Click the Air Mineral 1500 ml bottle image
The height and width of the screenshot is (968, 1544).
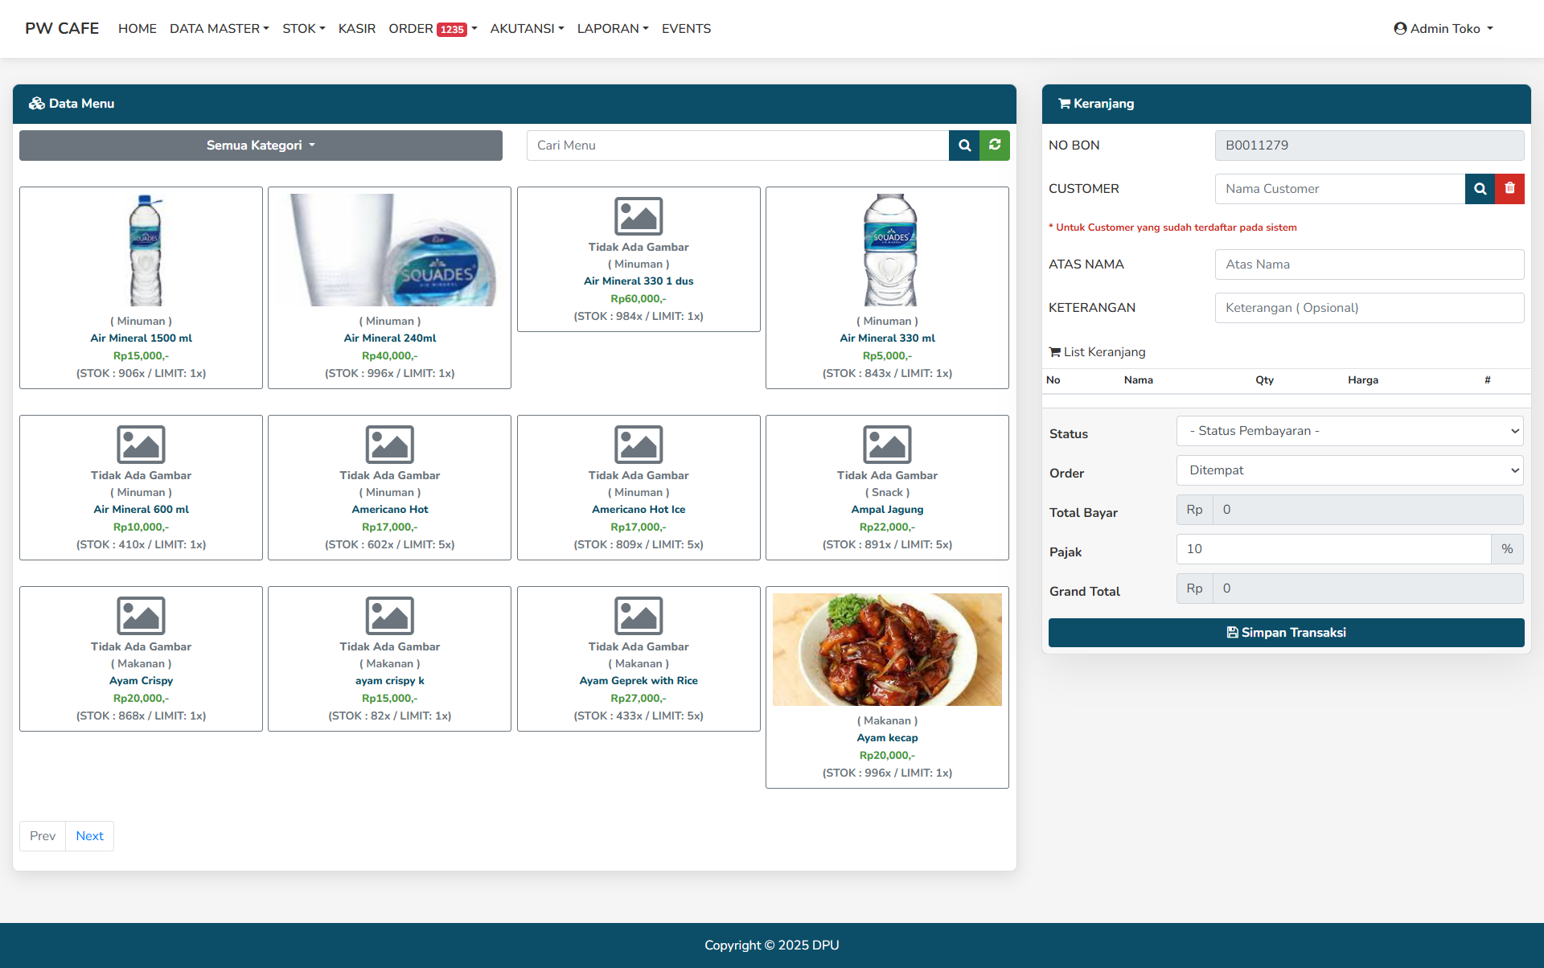click(146, 250)
